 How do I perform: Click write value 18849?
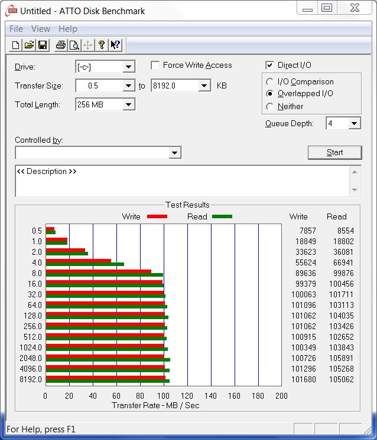[x=305, y=241]
